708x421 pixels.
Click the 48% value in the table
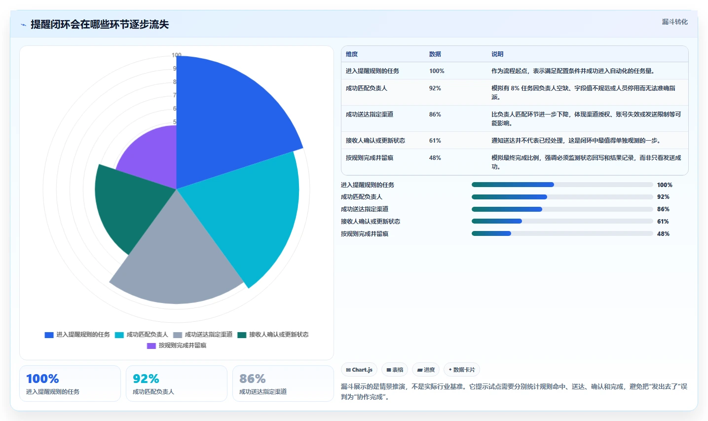point(435,158)
